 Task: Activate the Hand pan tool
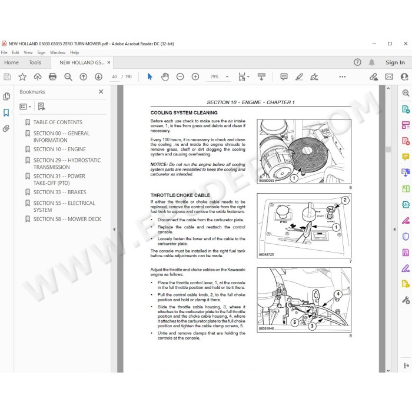[165, 77]
